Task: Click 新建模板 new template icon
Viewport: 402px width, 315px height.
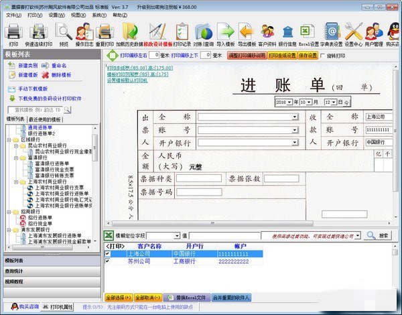Action: 12,75
